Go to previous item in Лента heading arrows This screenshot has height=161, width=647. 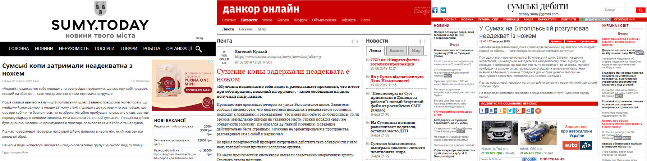353,42
